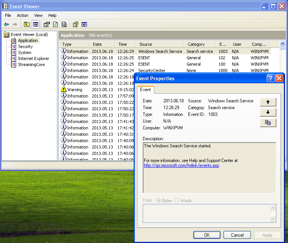Viewport: 288px width, 243px height.
Task: Sort by the Source column header
Action: pos(160,44)
